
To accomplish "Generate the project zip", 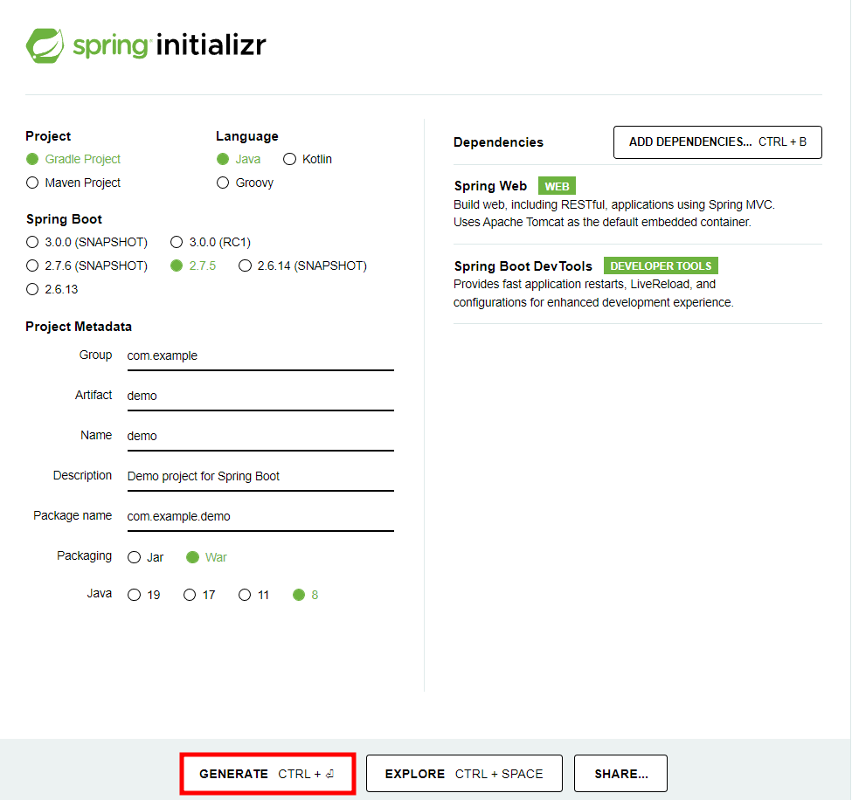I will click(267, 774).
